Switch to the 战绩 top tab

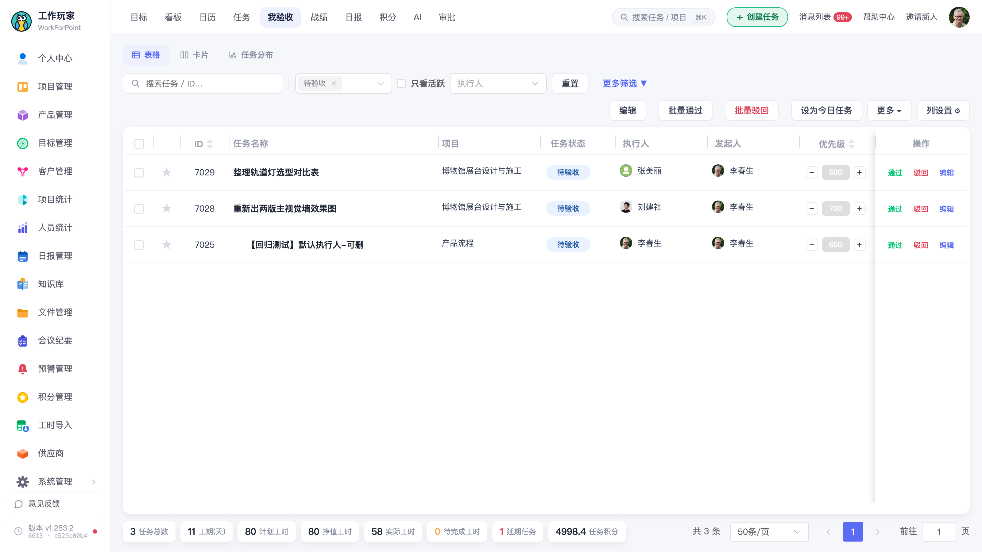pyautogui.click(x=319, y=17)
